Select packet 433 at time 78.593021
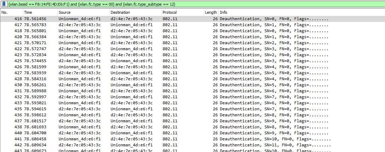 point(192,103)
